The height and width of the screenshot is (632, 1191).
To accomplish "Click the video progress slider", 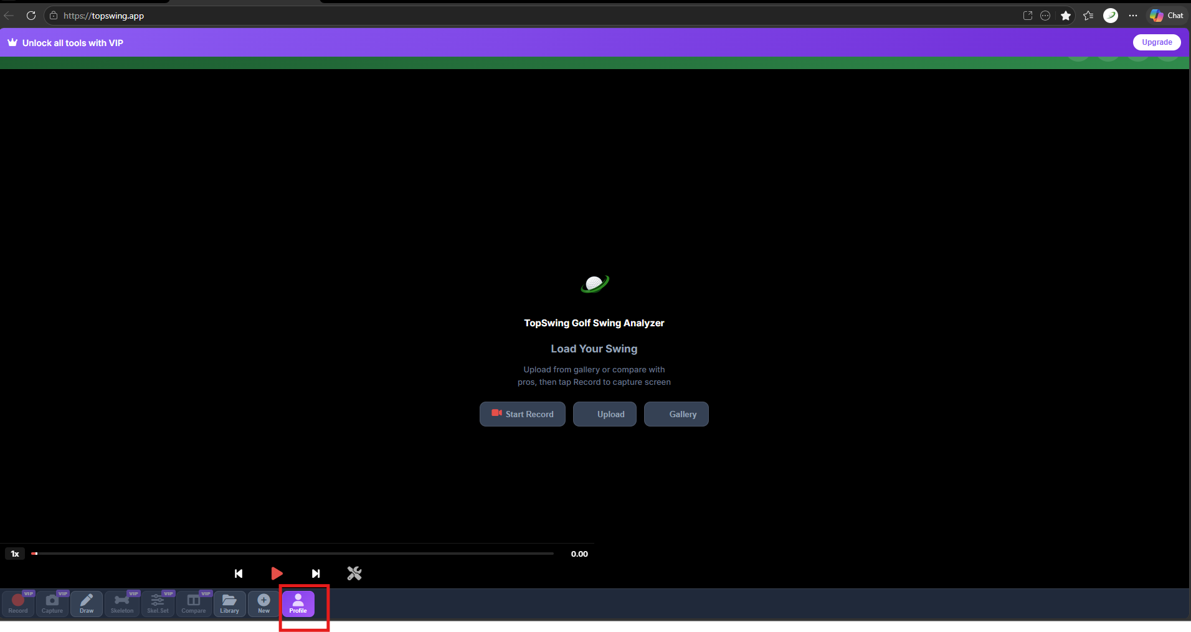I will (x=293, y=554).
